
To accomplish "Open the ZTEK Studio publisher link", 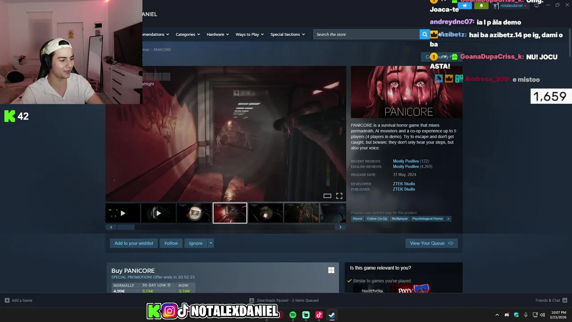I will point(404,189).
